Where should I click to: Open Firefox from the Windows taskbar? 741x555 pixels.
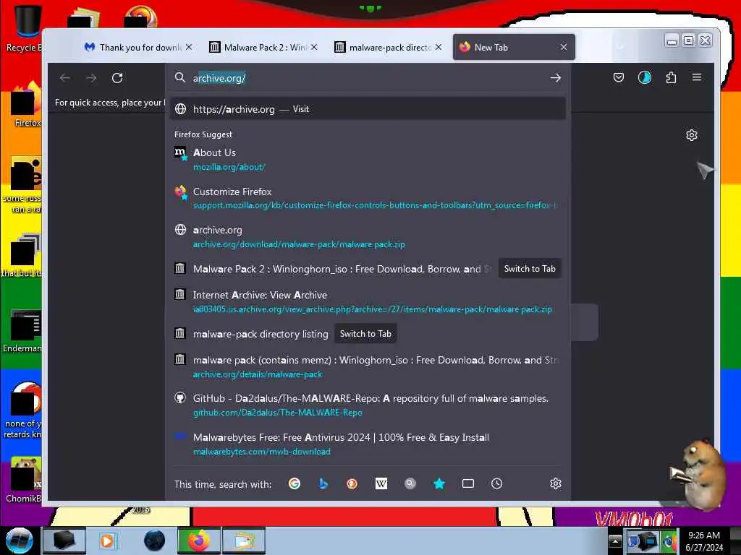198,541
